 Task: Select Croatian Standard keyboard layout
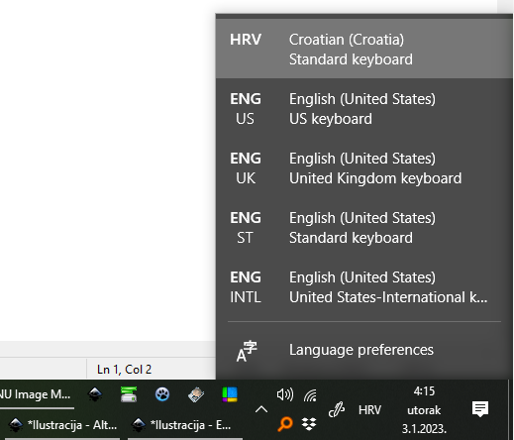[x=364, y=49]
